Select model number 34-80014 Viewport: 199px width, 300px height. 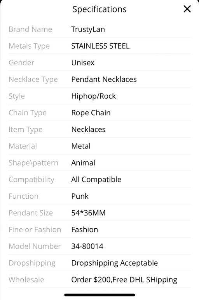[87, 246]
